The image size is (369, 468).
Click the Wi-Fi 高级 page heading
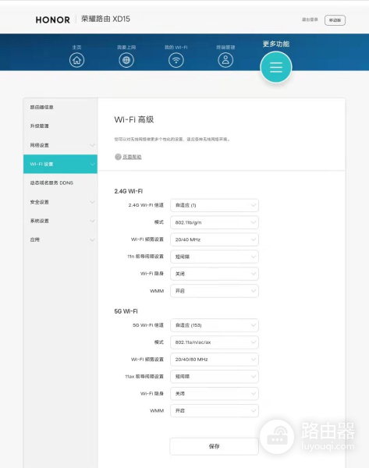point(134,119)
